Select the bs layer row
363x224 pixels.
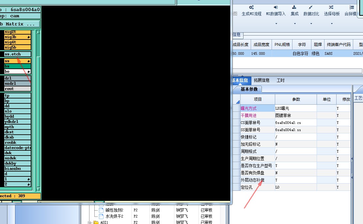point(18,66)
